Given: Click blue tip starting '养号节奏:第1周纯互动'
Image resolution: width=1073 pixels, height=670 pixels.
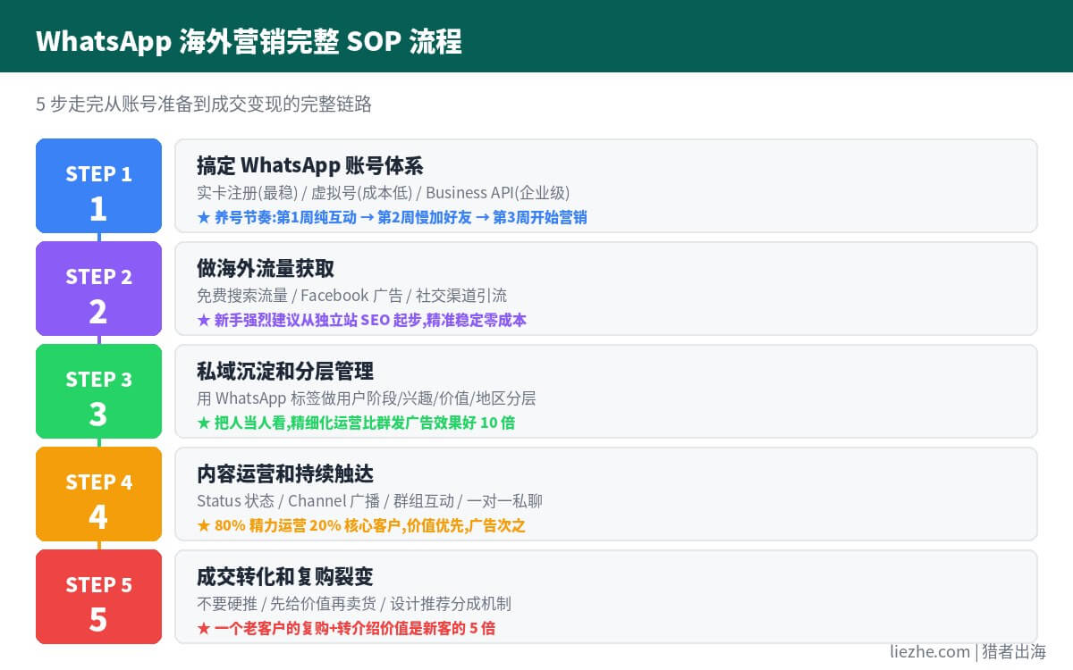Looking at the screenshot, I should click(392, 217).
